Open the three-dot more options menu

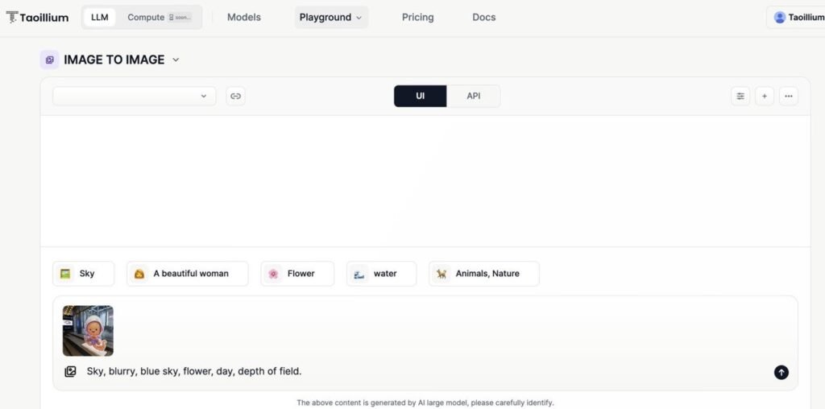point(789,97)
